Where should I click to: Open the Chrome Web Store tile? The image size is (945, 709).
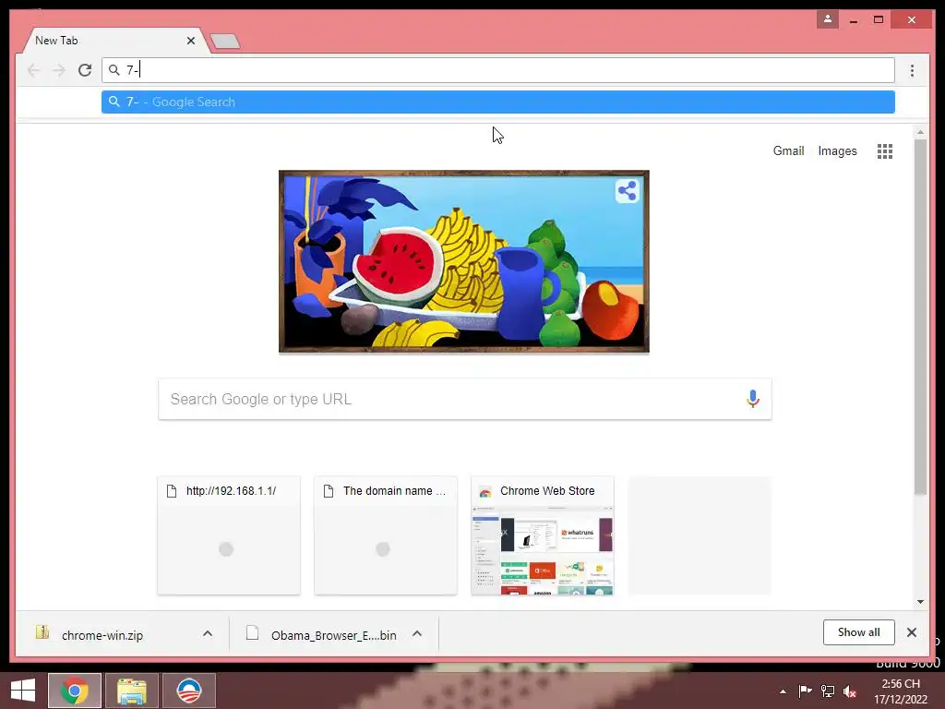point(543,535)
